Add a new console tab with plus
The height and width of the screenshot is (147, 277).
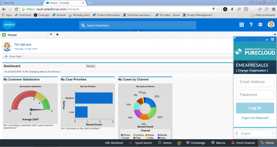click(57, 34)
